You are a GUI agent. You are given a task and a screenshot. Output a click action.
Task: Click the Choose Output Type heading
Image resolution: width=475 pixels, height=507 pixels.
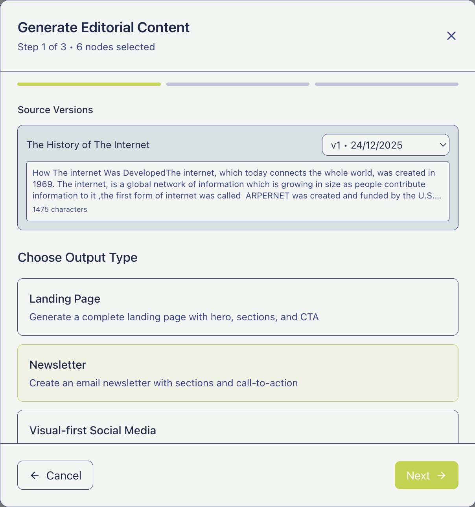coord(77,257)
